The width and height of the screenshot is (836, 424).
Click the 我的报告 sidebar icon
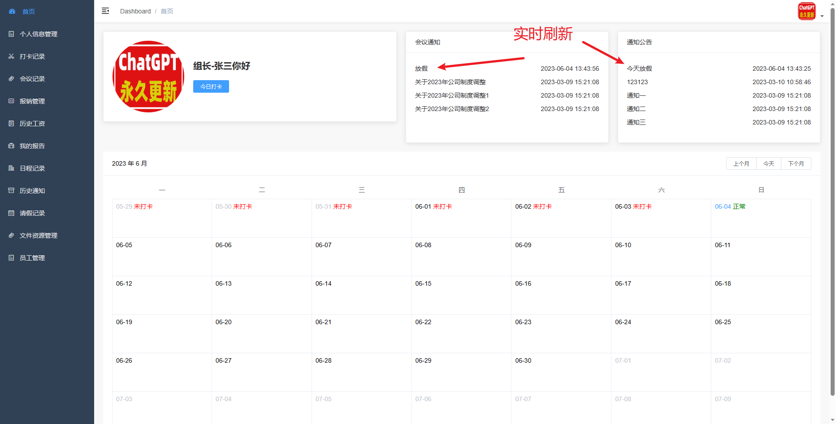click(11, 146)
